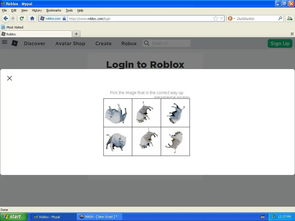Click the list all tabs grid icon

coord(292,34)
